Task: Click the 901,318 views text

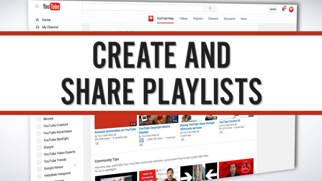Action: click(225, 128)
